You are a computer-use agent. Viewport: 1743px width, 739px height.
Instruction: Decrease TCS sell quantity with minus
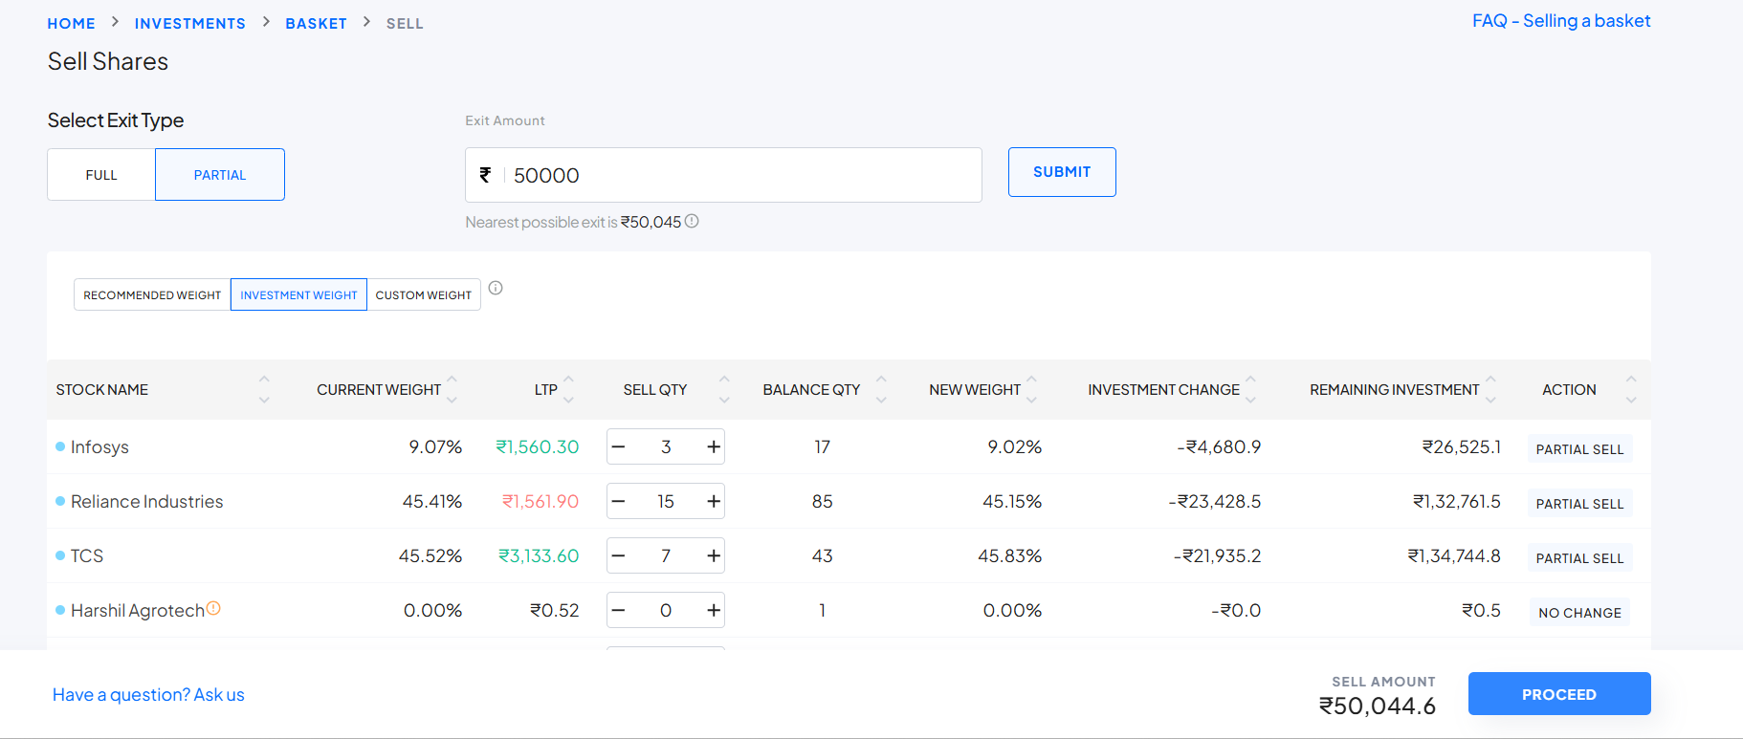coord(619,555)
